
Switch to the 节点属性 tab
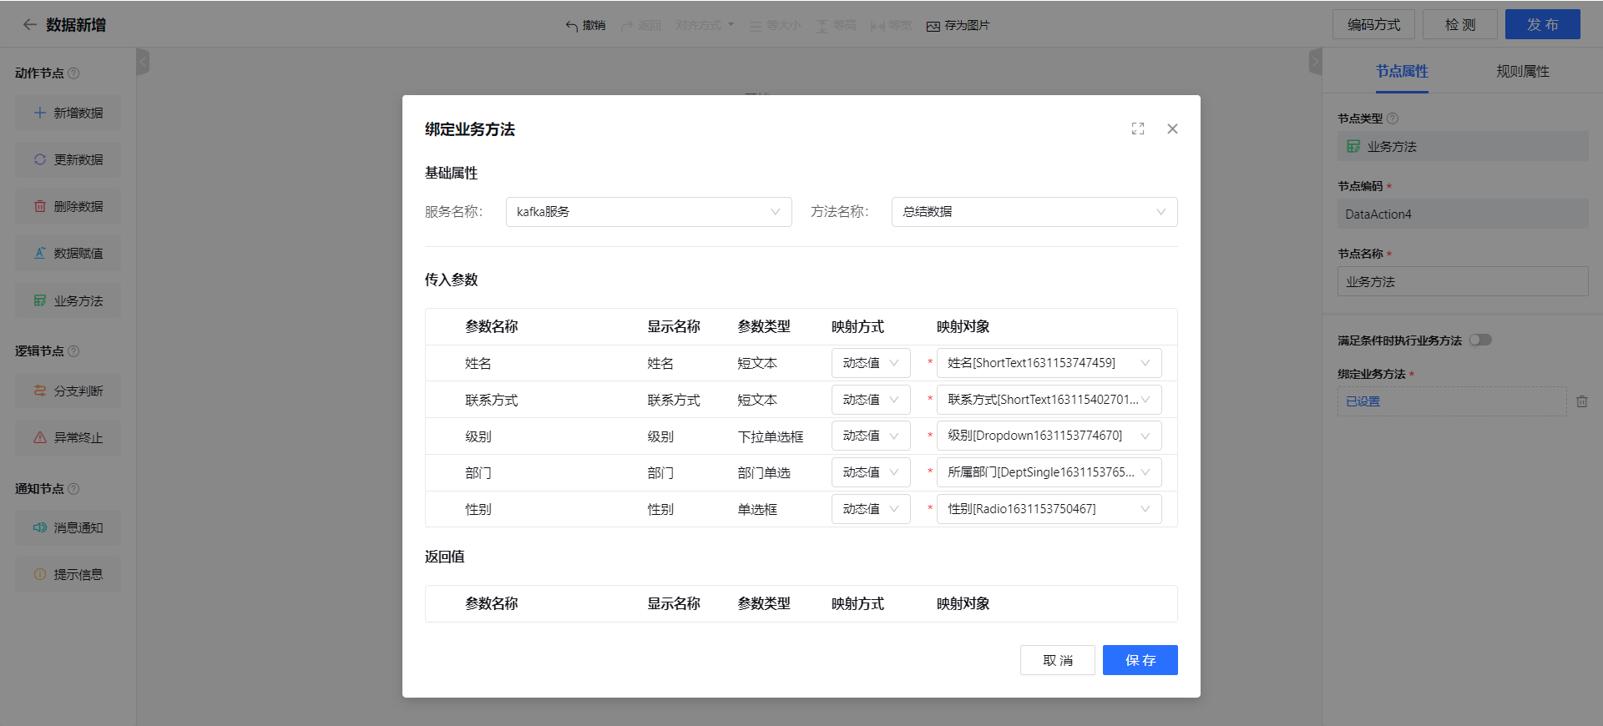(x=1402, y=72)
